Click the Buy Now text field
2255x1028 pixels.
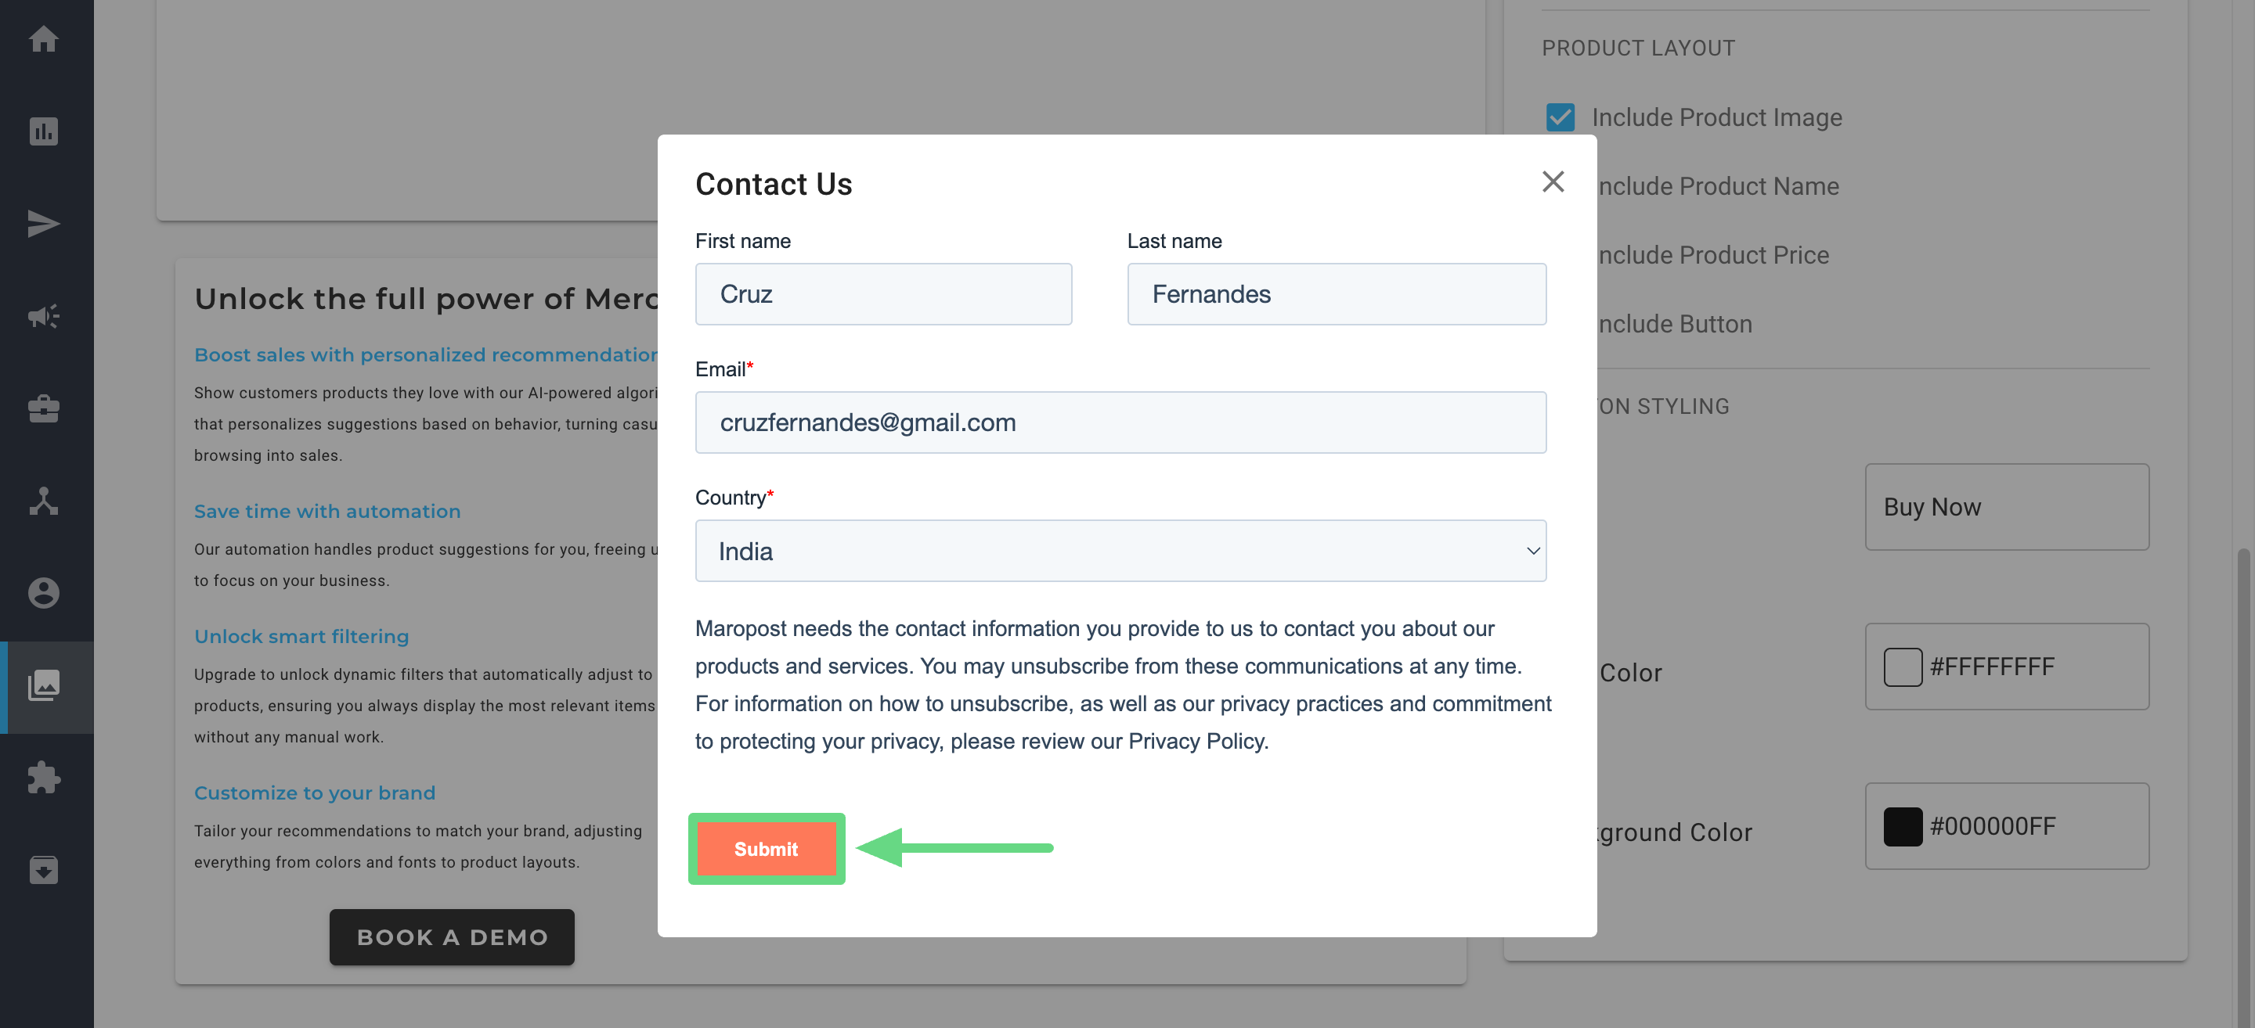coord(2005,508)
